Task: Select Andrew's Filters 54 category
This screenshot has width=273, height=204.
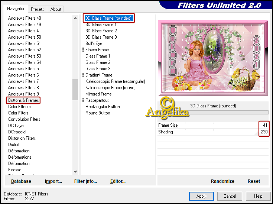Action: [x=25, y=62]
